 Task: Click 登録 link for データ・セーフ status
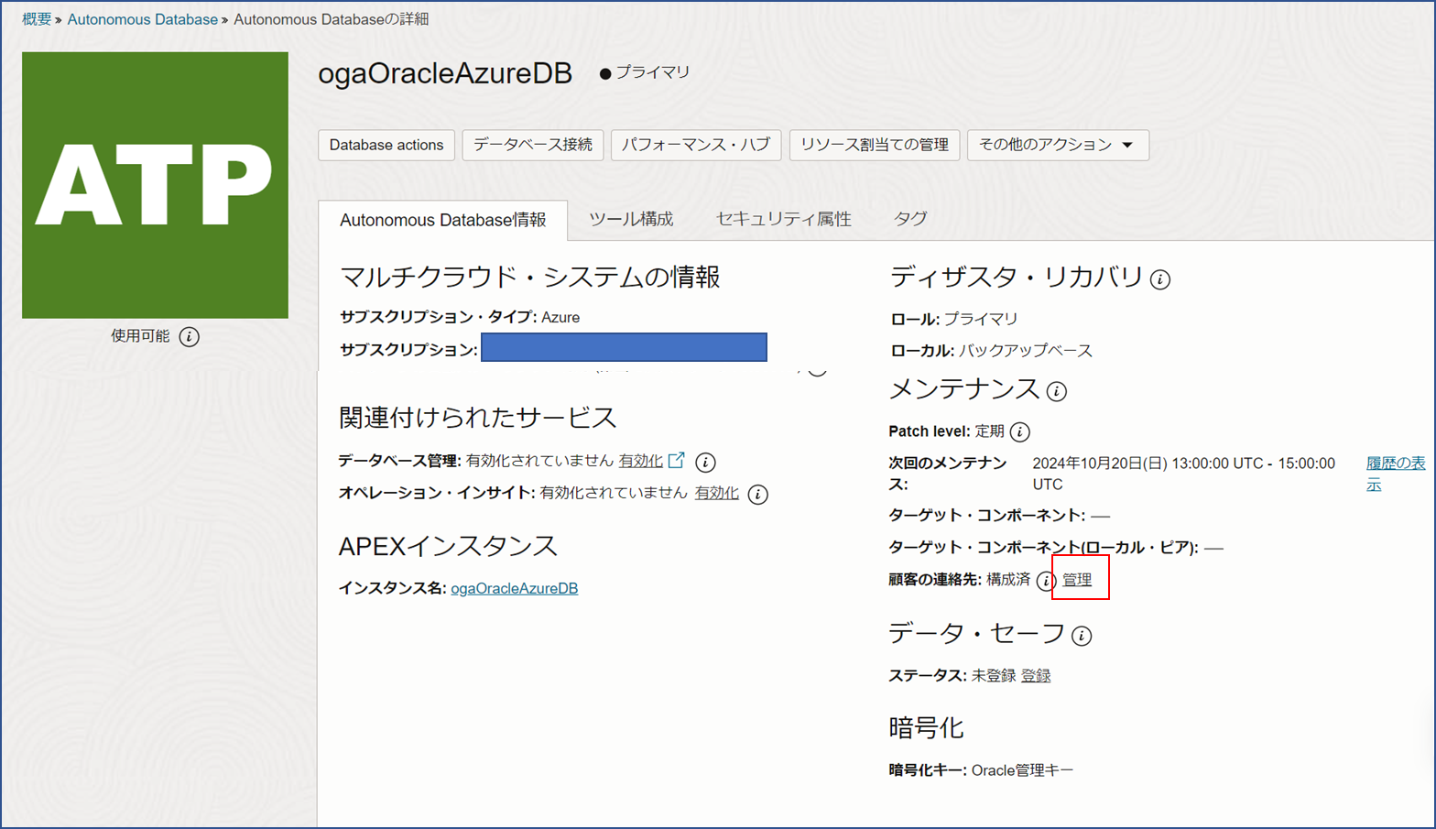1036,675
